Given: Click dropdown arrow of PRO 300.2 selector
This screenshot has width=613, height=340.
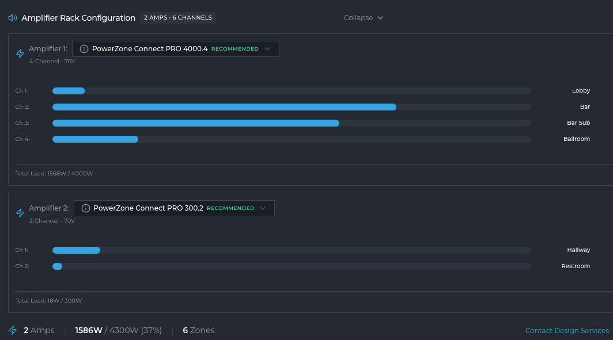Looking at the screenshot, I should [x=263, y=208].
